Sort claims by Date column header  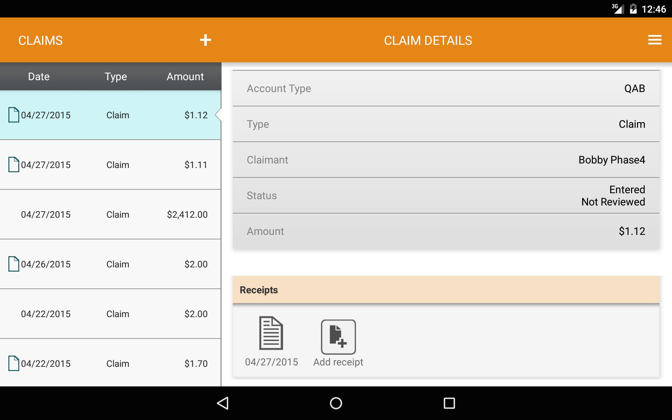point(39,77)
